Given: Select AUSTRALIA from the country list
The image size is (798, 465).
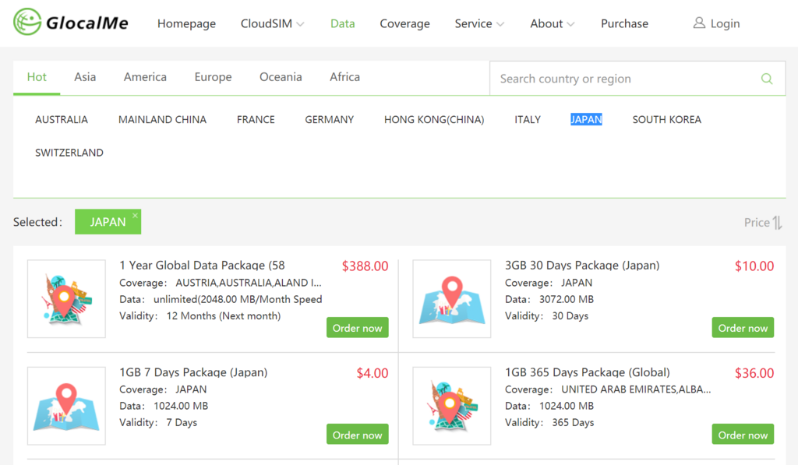Looking at the screenshot, I should [x=61, y=119].
